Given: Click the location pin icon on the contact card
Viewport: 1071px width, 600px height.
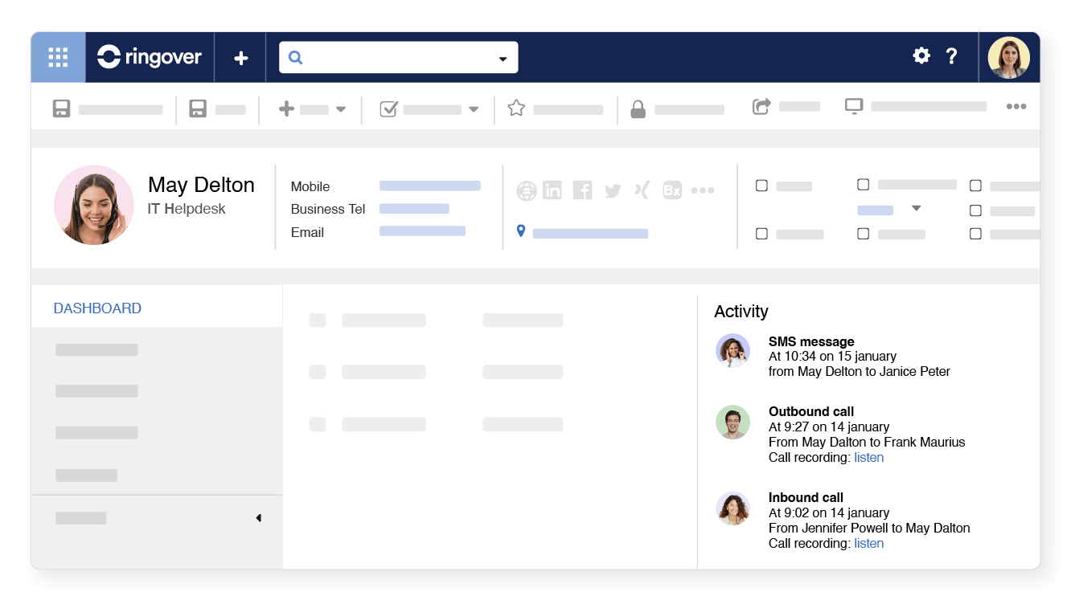Looking at the screenshot, I should (520, 233).
